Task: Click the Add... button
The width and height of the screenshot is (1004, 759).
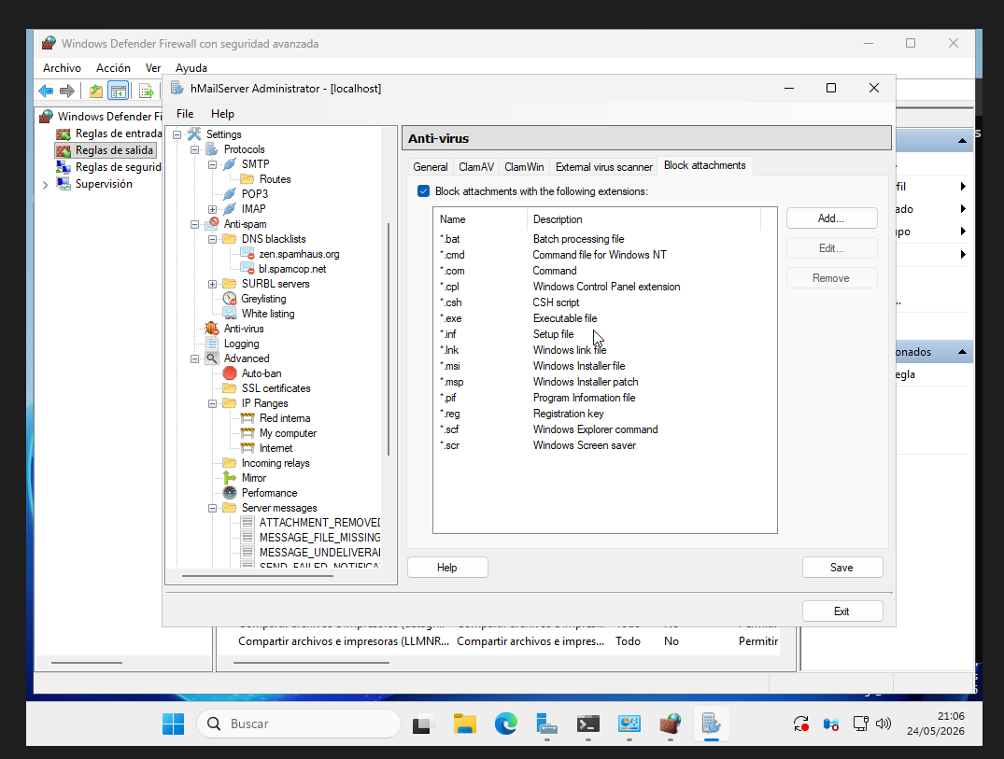Action: 831,218
